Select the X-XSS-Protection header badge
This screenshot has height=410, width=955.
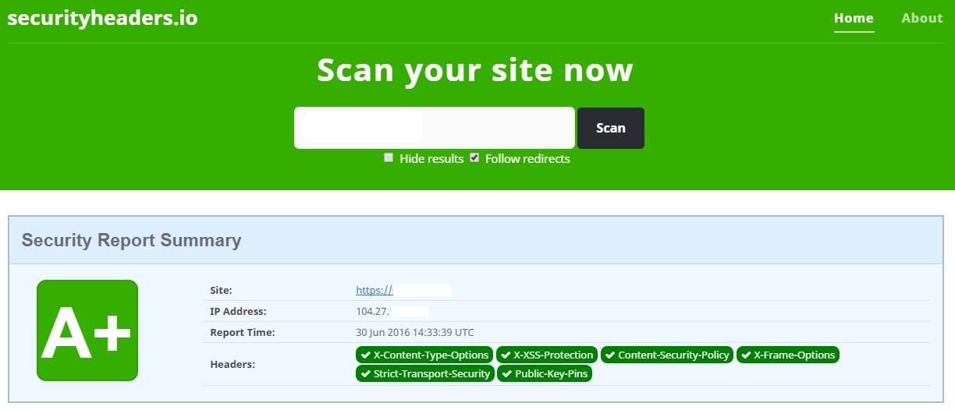[547, 355]
